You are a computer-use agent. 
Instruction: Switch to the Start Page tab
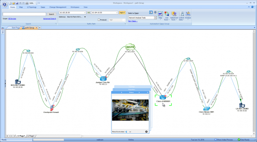pos(15,28)
